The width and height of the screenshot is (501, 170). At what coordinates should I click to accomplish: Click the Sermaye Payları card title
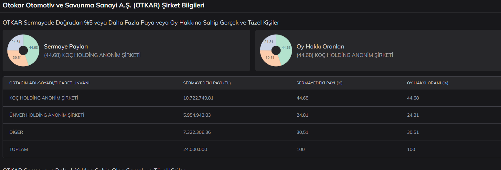pyautogui.click(x=66, y=47)
